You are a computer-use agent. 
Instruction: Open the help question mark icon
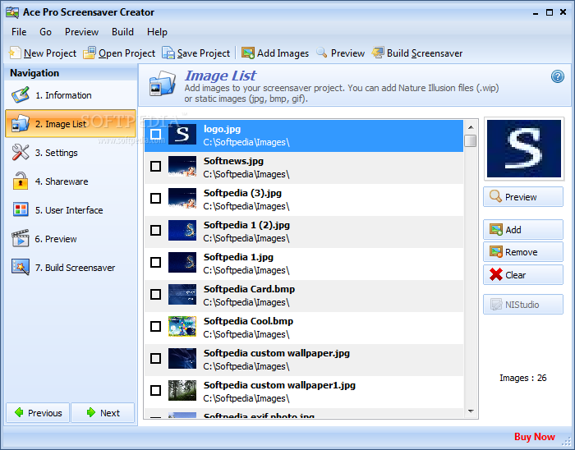(558, 76)
